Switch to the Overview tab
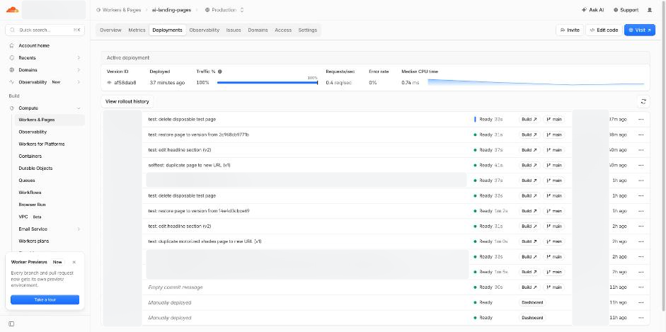 pos(110,30)
